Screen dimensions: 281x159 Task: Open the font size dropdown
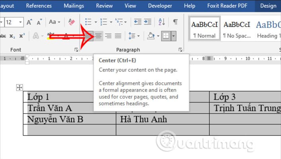click(20, 22)
